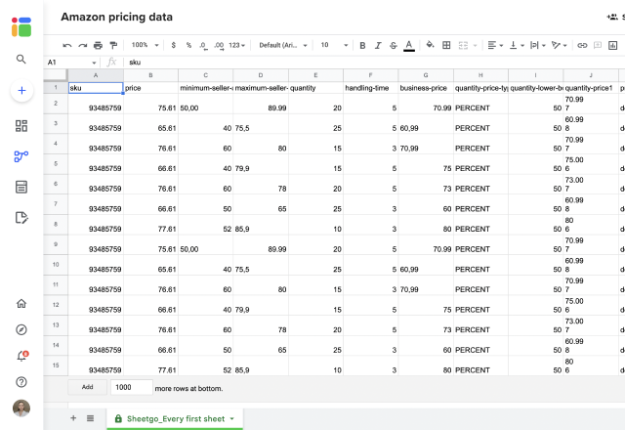Click the share people icon top right
This screenshot has width=625, height=430.
[x=612, y=17]
